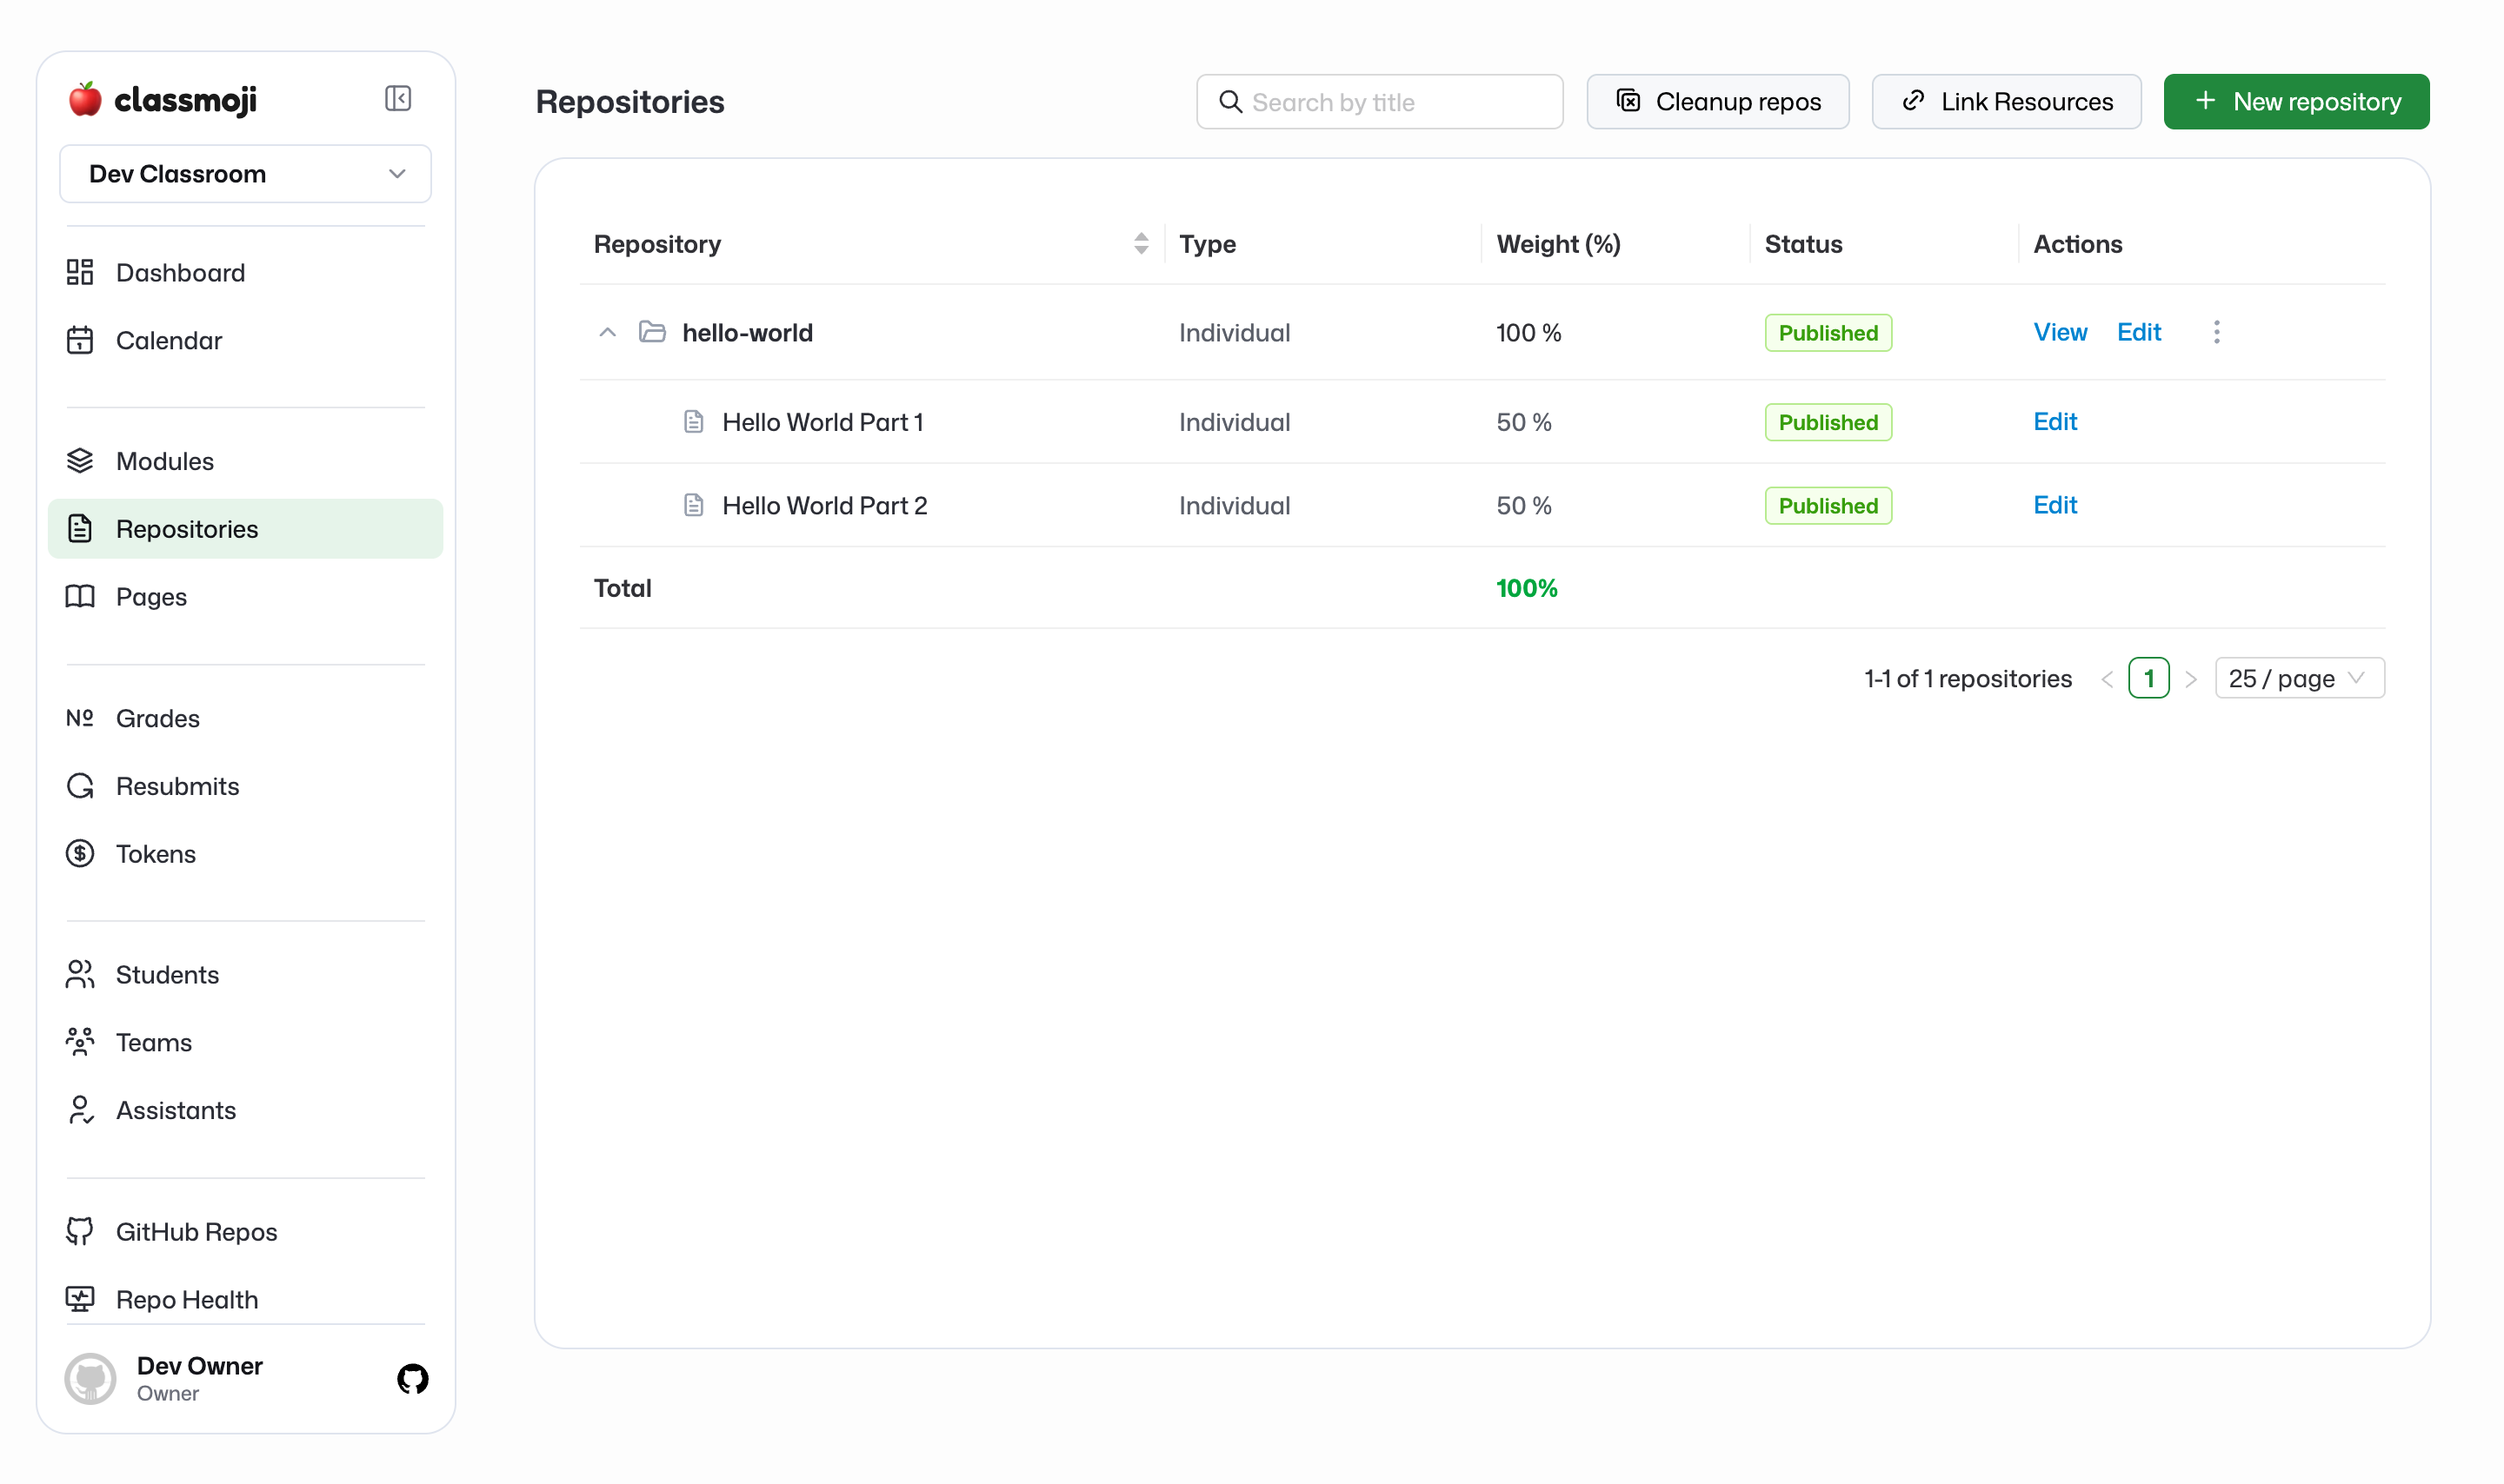
Task: Click Published badge of Hello World Part 1
Action: coord(1828,422)
